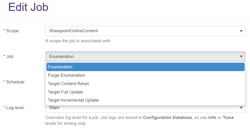This screenshot has width=250, height=129.
Task: Choose Target Incremental Update job type
Action: click(145, 100)
